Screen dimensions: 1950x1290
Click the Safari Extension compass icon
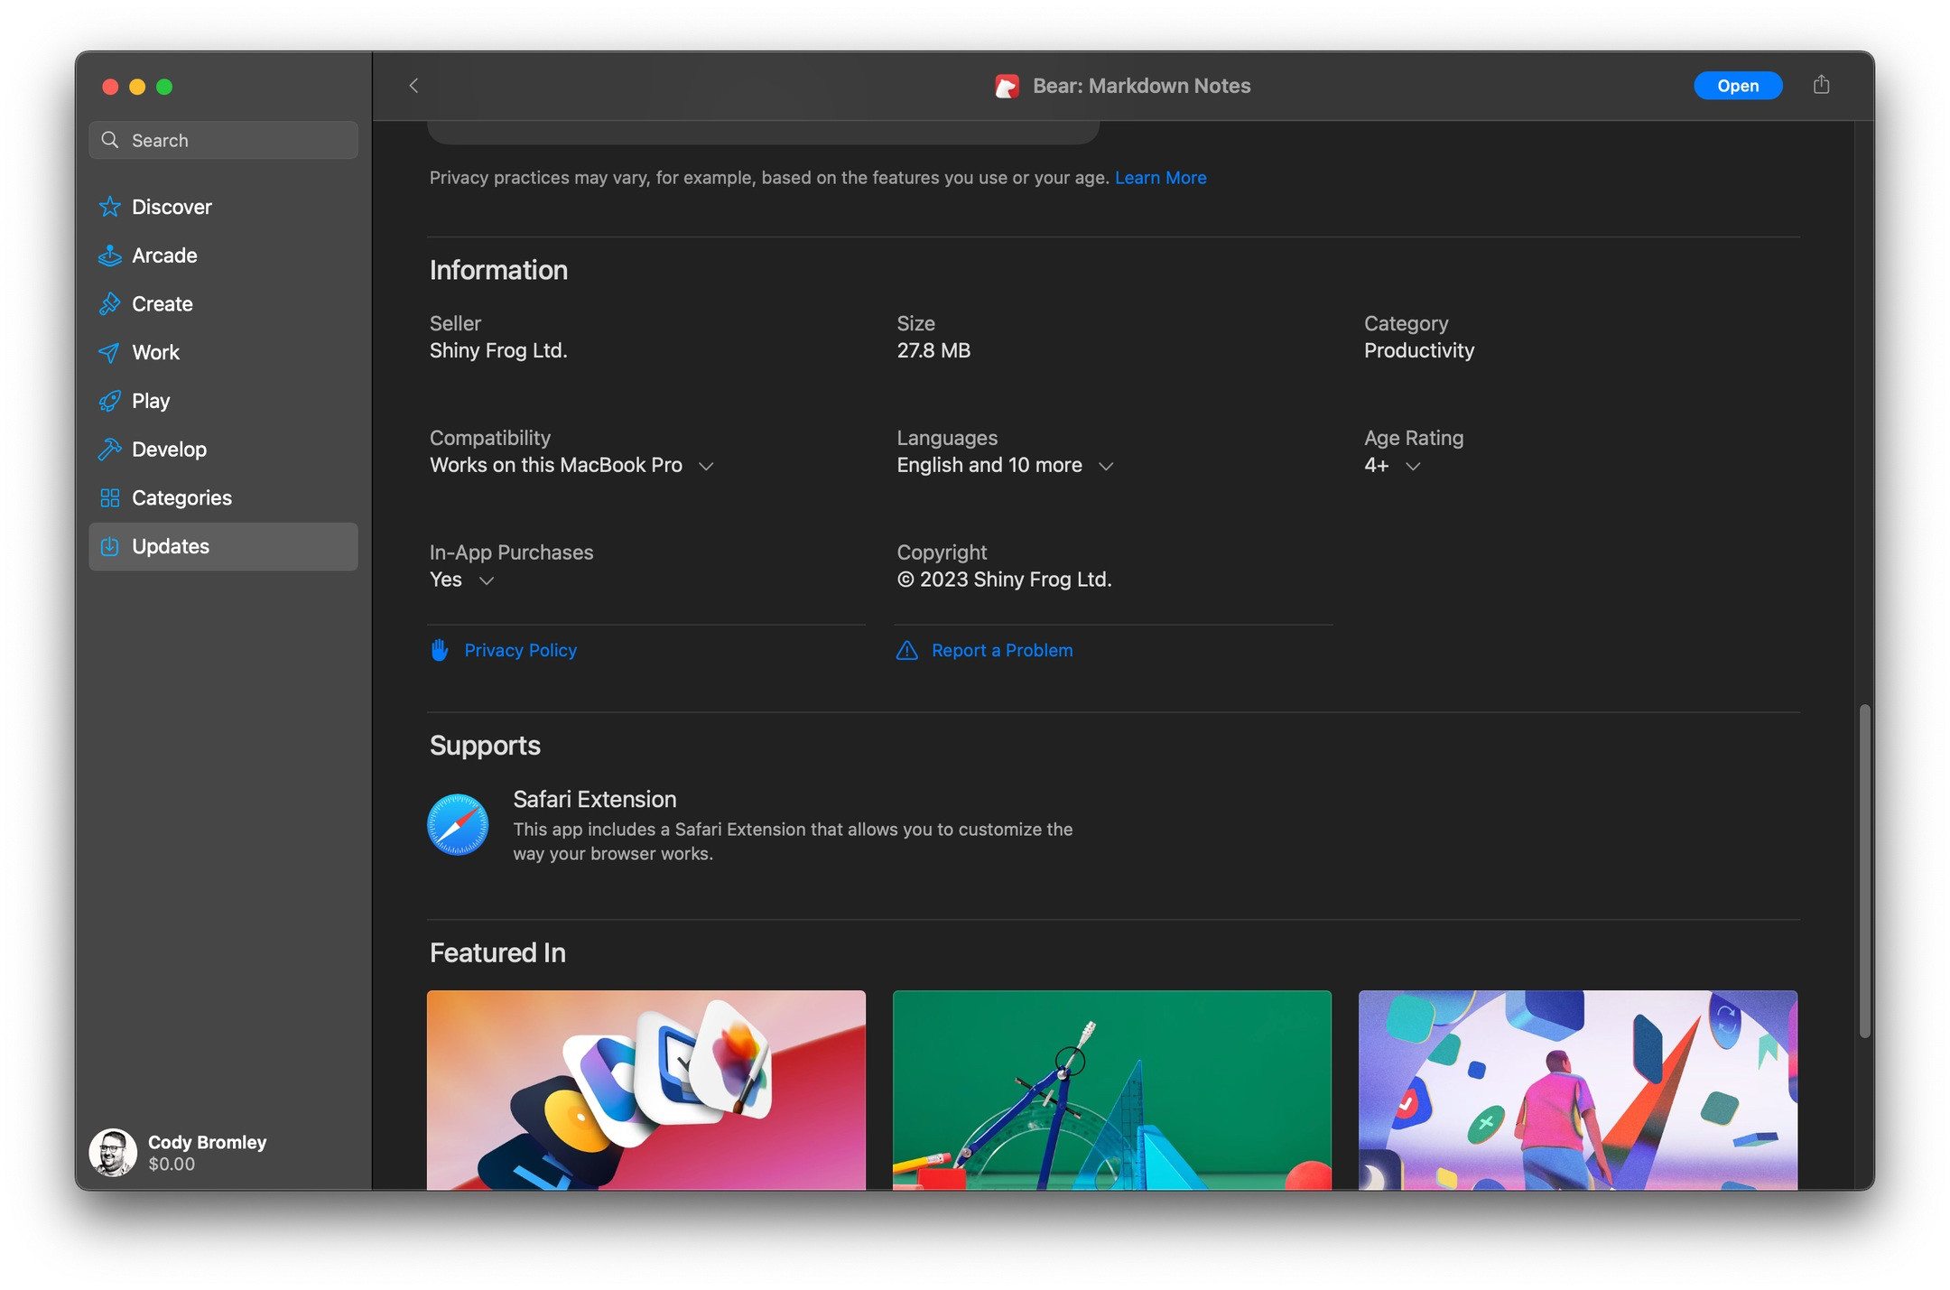[458, 824]
